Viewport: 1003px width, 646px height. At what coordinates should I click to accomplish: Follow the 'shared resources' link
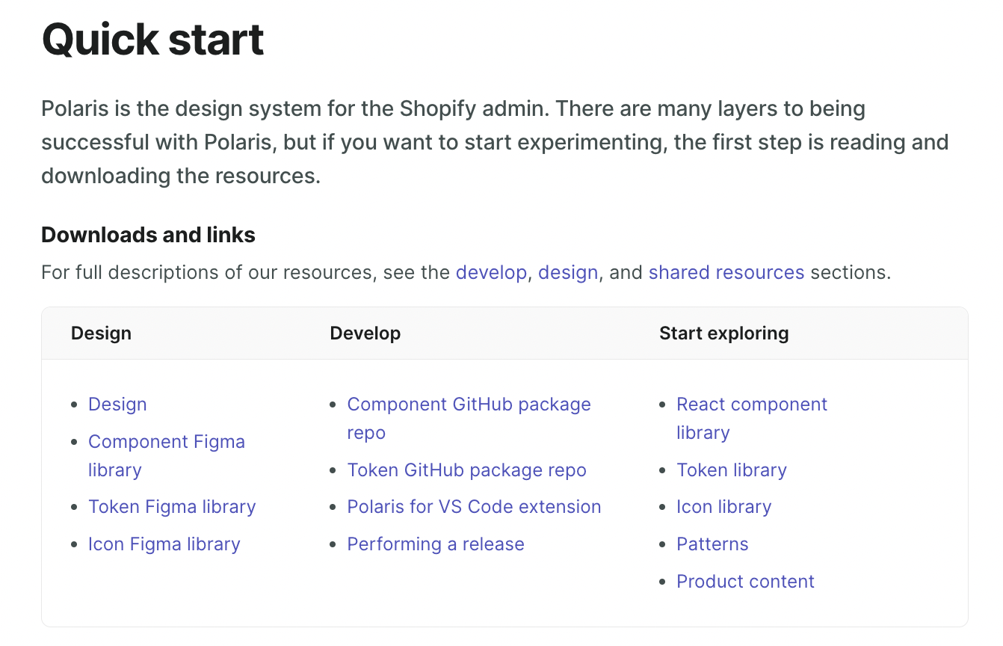pyautogui.click(x=726, y=273)
